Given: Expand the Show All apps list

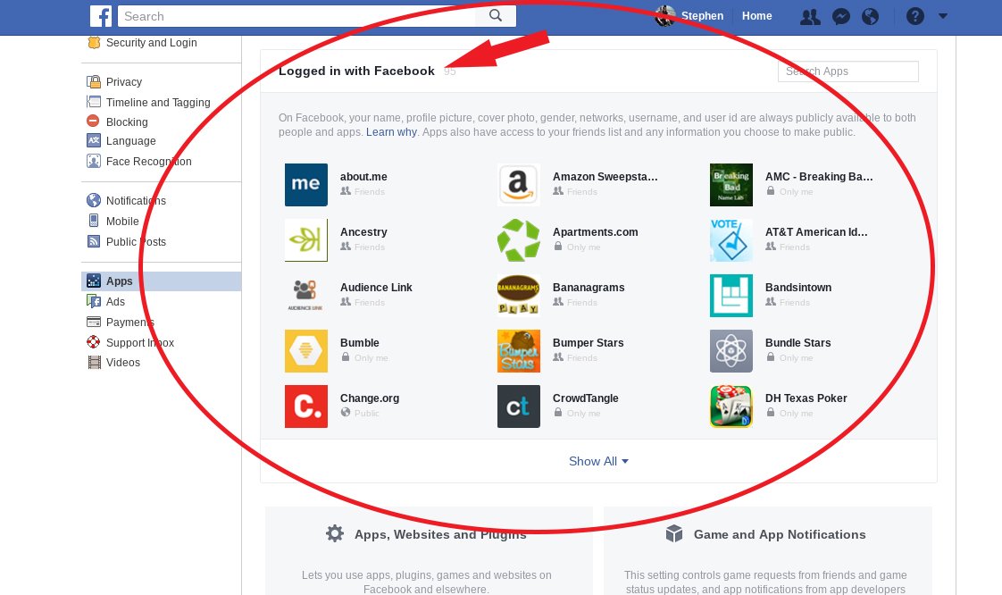Looking at the screenshot, I should (x=598, y=461).
